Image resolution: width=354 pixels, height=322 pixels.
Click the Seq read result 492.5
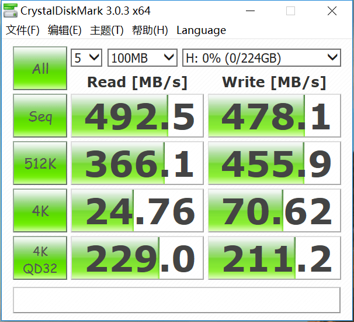(137, 116)
